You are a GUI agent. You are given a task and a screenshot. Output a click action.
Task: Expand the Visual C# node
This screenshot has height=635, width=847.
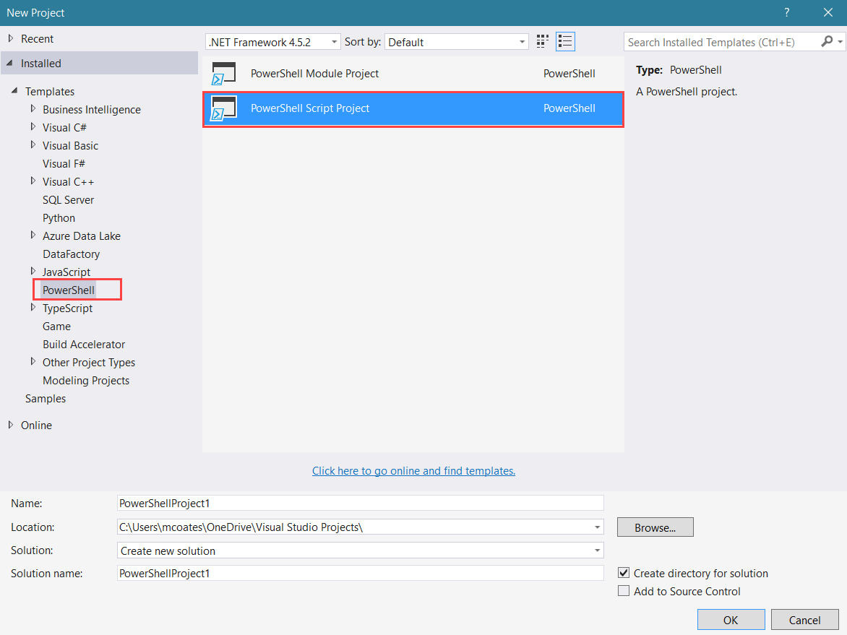(33, 127)
